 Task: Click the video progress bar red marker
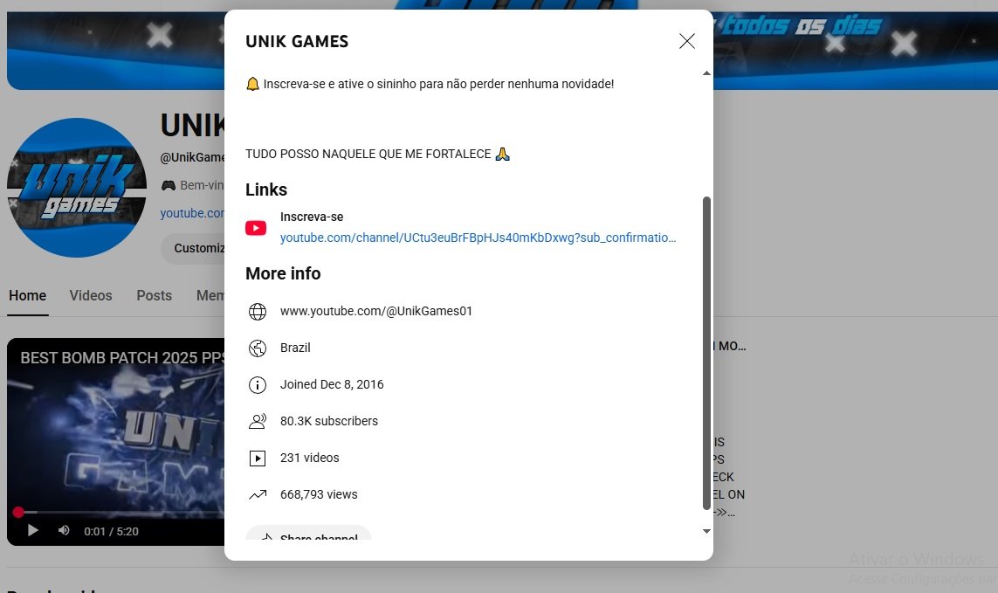point(18,512)
